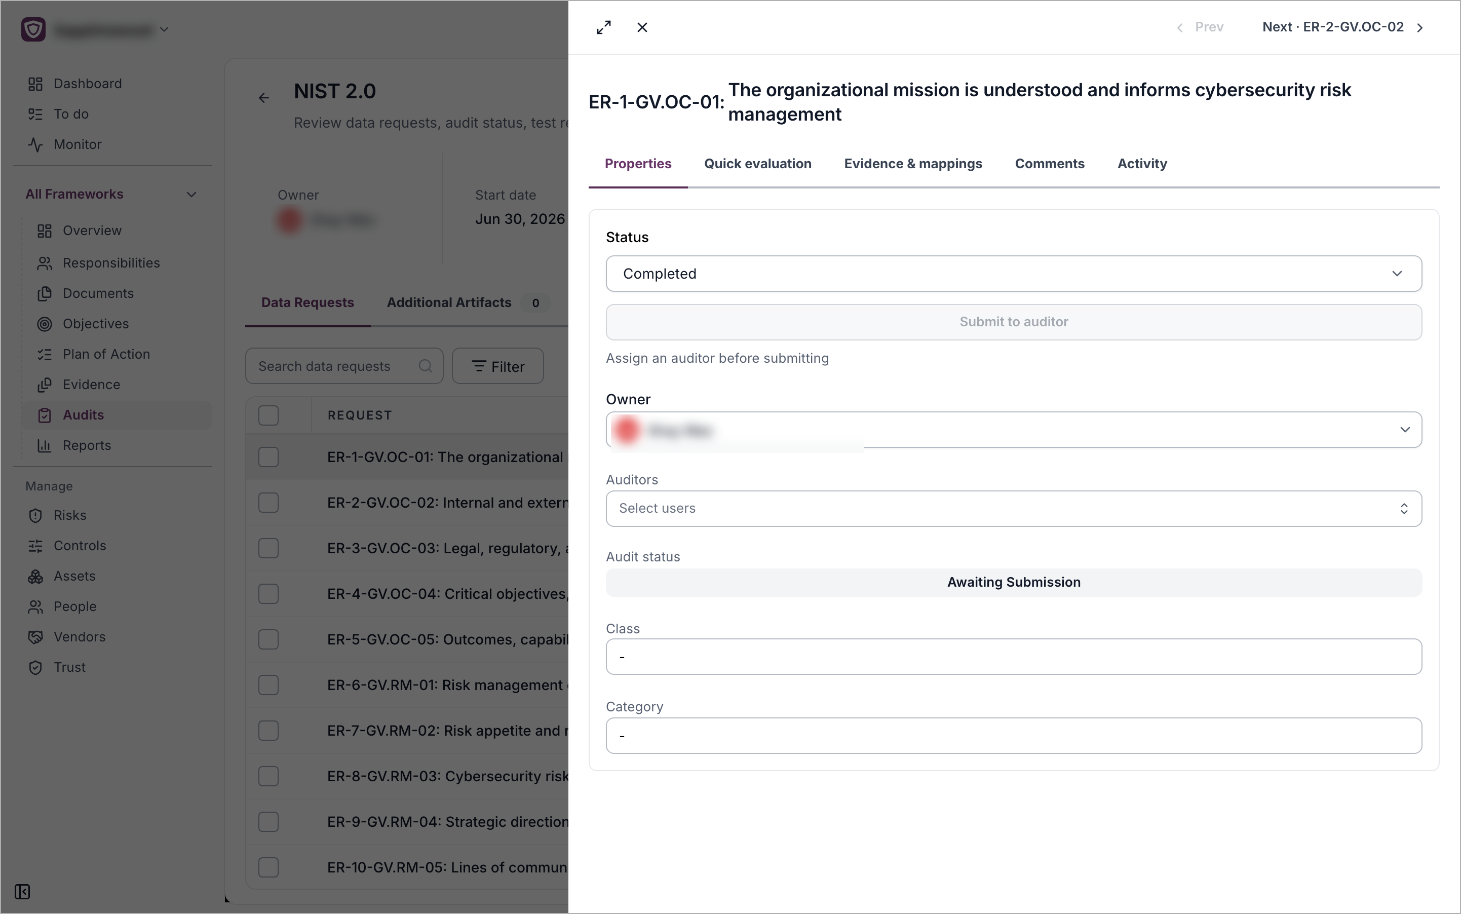
Task: Open the Status dropdown showing Completed
Action: point(1014,274)
